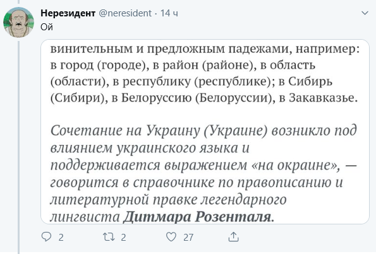This screenshot has height=254, width=376.
Task: Click bold name Диттмара Розенталя in the image
Action: (198, 217)
